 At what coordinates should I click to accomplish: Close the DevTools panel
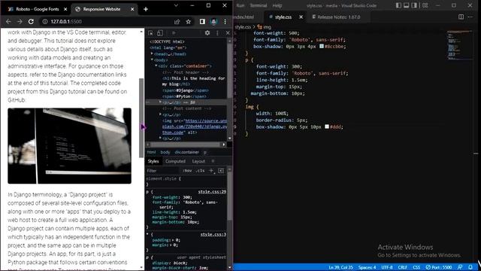tap(228, 33)
